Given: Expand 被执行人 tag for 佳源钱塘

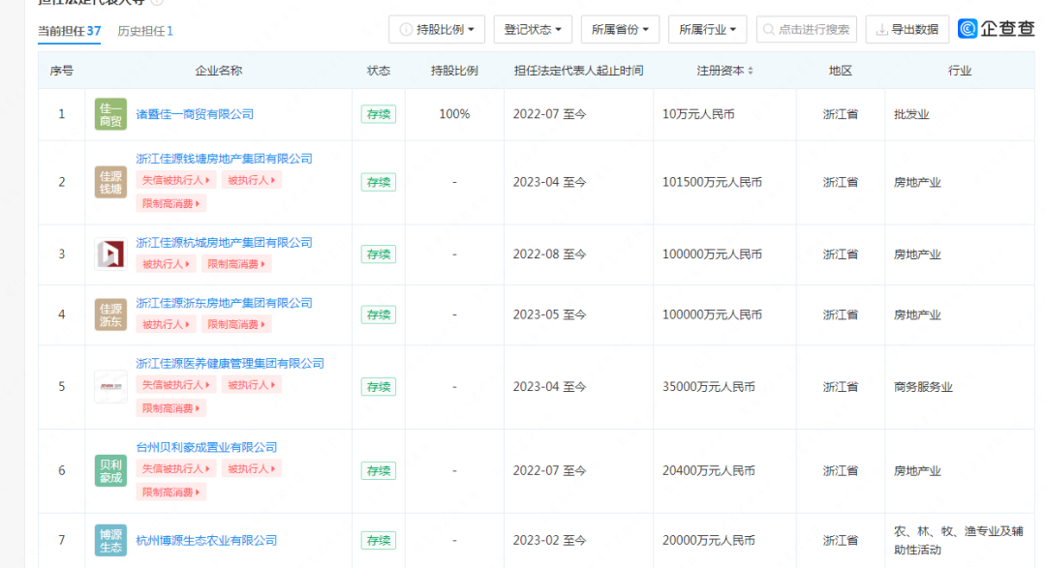Looking at the screenshot, I should tap(252, 180).
